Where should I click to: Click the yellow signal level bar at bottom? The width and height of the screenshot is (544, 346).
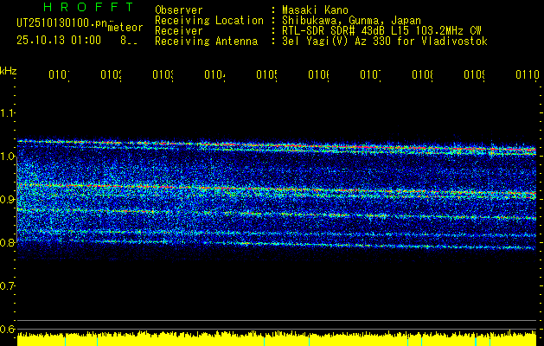pos(277,339)
